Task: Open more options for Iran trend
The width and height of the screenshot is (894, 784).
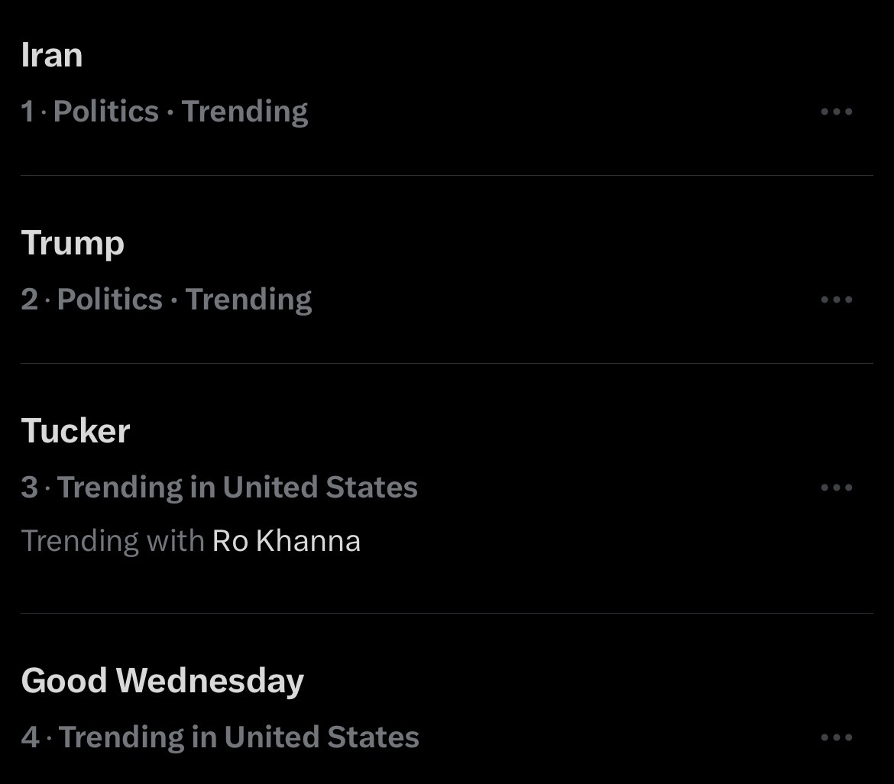Action: (836, 112)
